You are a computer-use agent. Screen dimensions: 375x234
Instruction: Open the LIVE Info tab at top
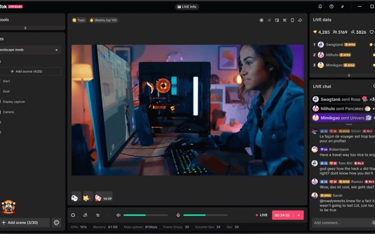coord(187,7)
